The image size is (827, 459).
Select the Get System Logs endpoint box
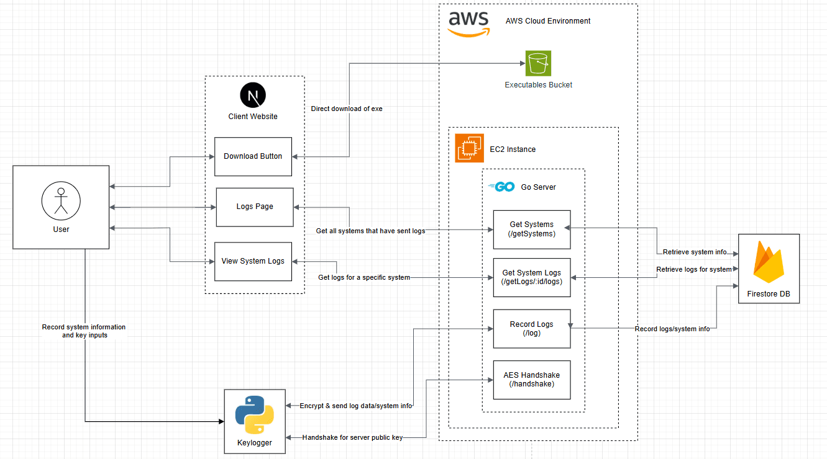532,277
